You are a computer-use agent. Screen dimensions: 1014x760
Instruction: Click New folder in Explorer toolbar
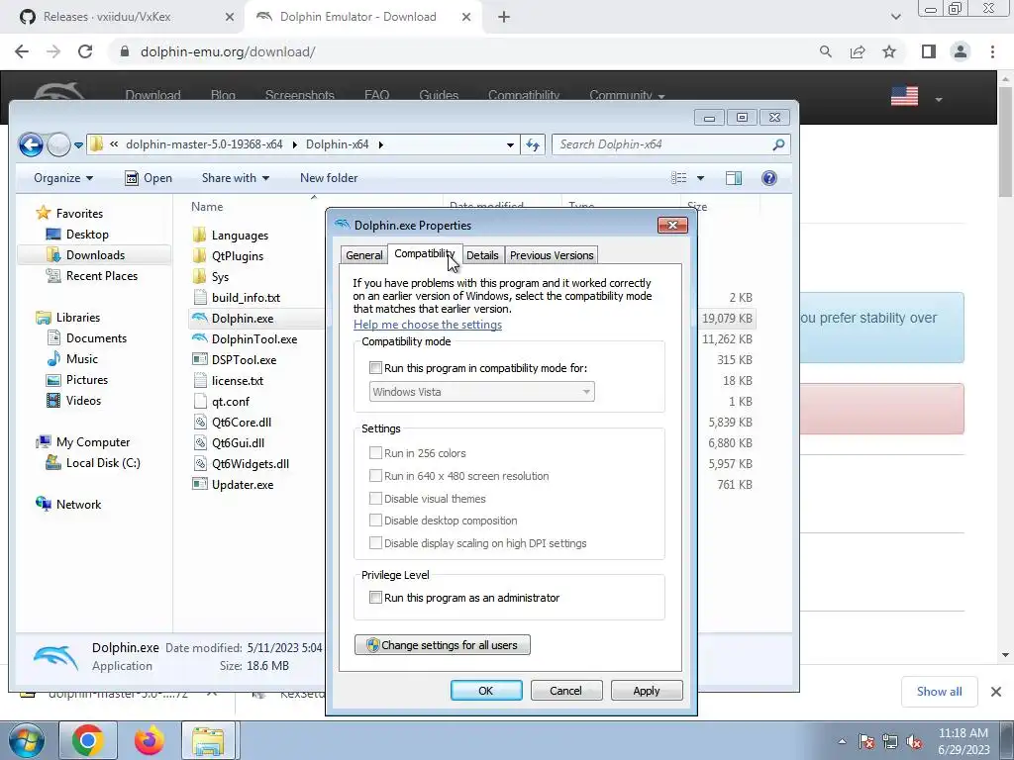(x=329, y=178)
